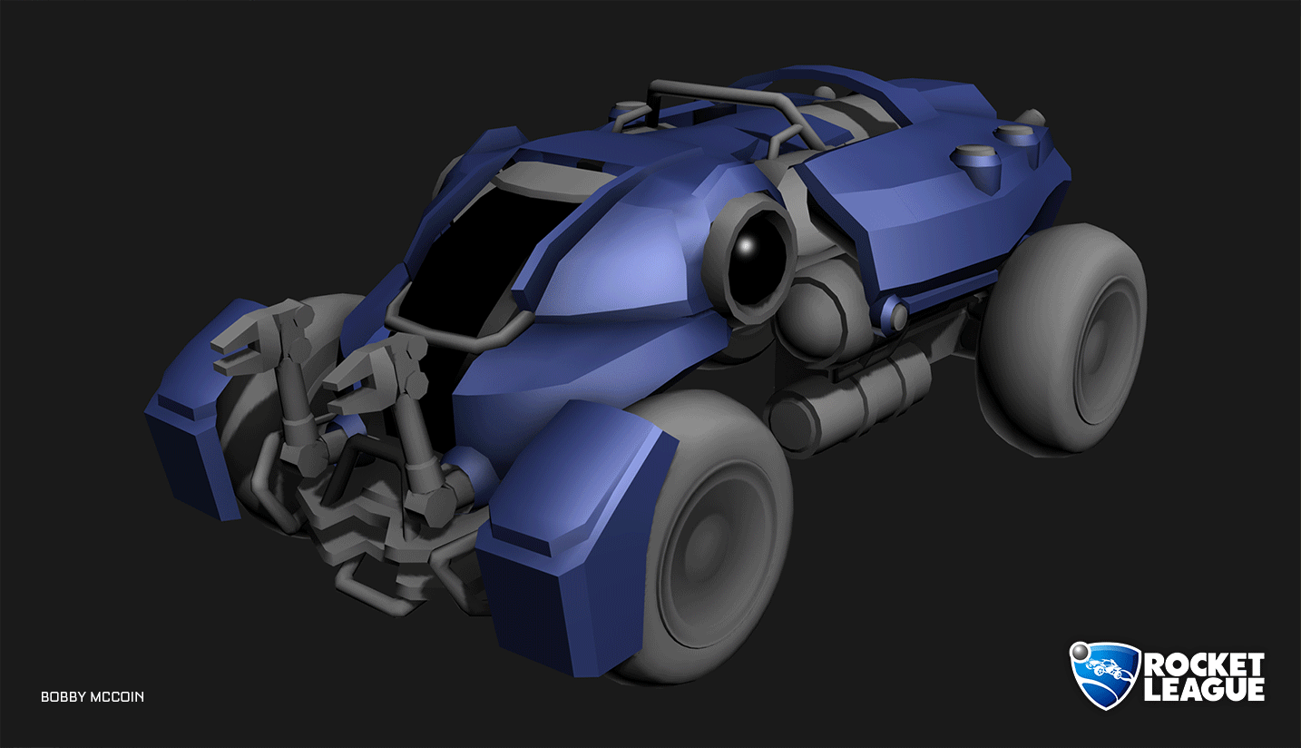1301x748 pixels.
Task: Click the Rocket League shield logo
Action: tap(1104, 675)
